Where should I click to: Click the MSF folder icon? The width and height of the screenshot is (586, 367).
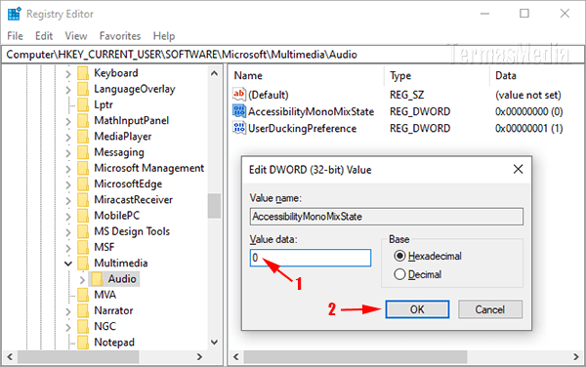(x=83, y=247)
